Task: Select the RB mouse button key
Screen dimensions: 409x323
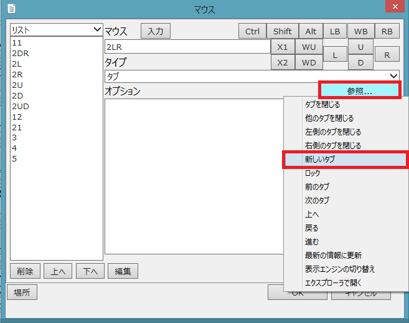Action: [x=387, y=31]
